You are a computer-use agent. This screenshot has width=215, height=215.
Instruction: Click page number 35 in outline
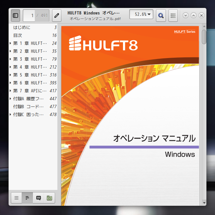coord(54,51)
